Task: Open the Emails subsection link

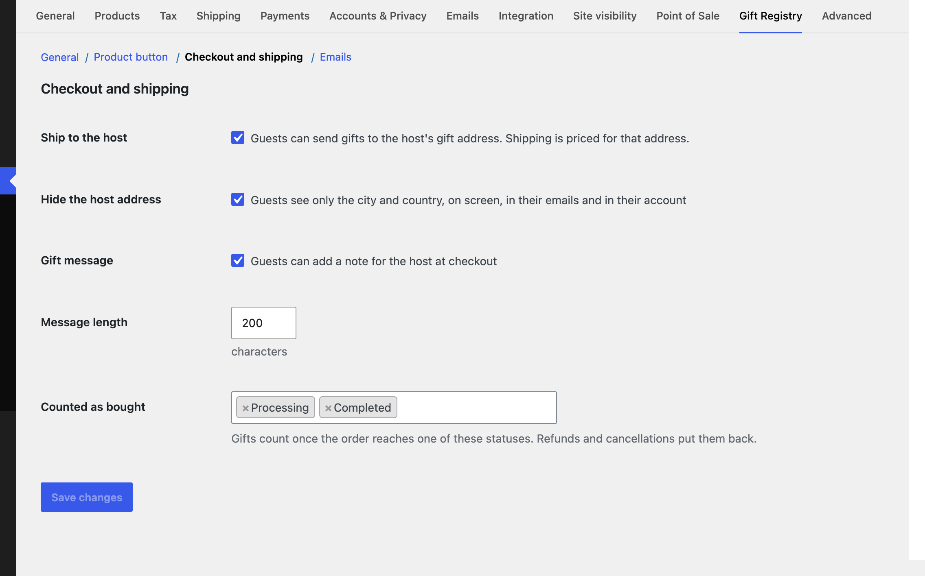Action: pos(335,57)
